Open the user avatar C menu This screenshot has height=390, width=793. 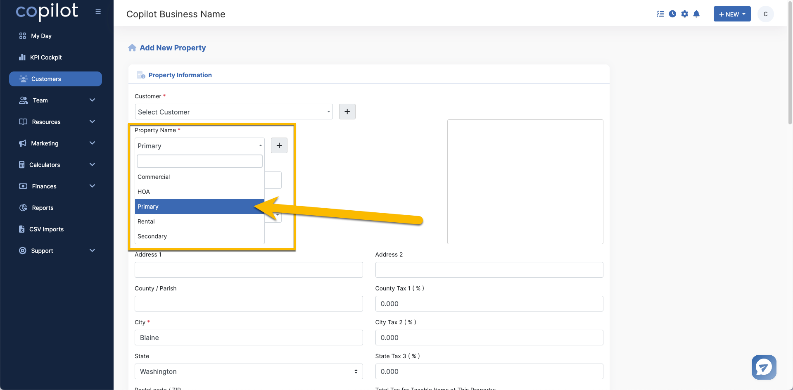pos(765,14)
